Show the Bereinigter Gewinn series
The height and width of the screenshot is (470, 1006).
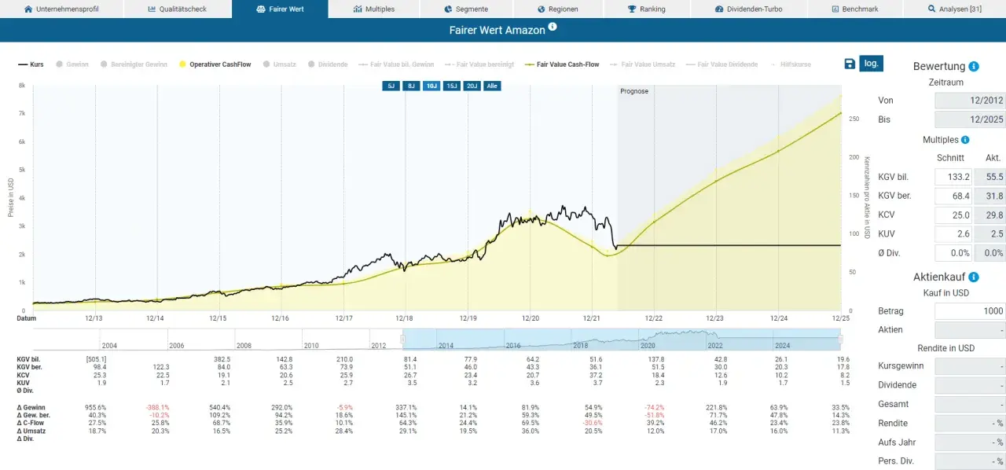point(134,64)
